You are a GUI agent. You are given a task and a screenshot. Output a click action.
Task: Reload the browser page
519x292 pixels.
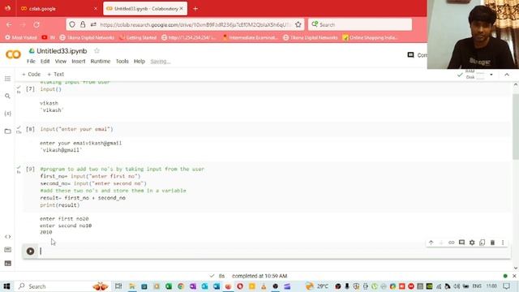point(36,25)
